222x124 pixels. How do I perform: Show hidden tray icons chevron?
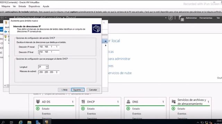[x=198, y=123]
